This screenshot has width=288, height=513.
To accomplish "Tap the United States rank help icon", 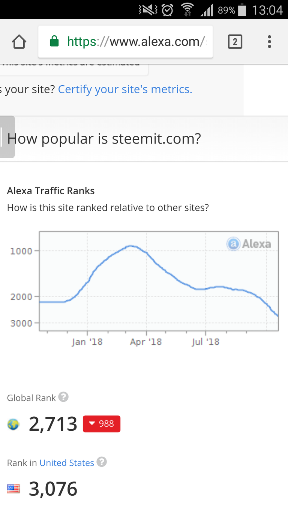I will coord(102,462).
